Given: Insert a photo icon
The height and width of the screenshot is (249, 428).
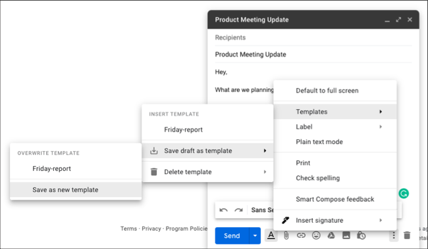Looking at the screenshot, I should tap(346, 235).
